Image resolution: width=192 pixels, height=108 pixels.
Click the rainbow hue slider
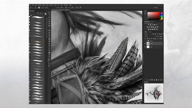pos(162,16)
